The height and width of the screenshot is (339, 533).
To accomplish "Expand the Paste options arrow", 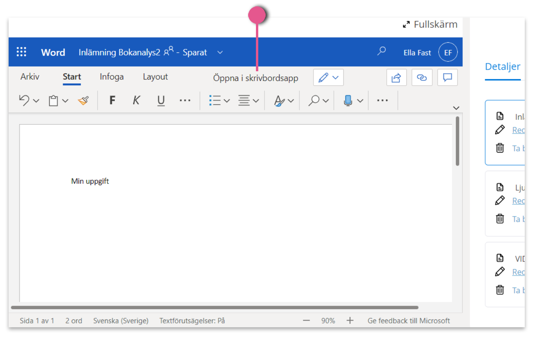I will (x=65, y=101).
